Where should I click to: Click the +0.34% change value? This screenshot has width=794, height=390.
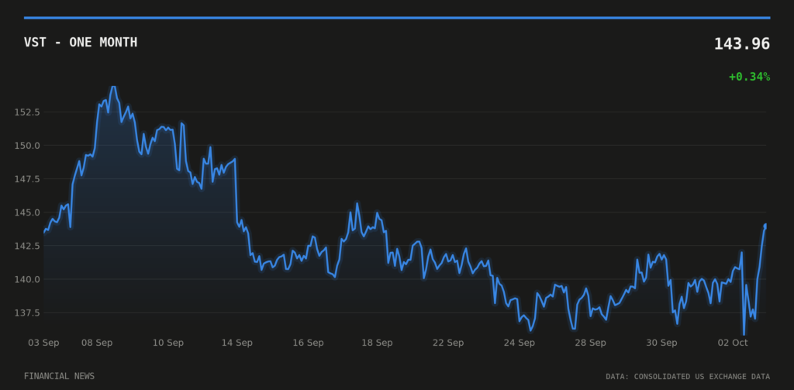pos(750,77)
